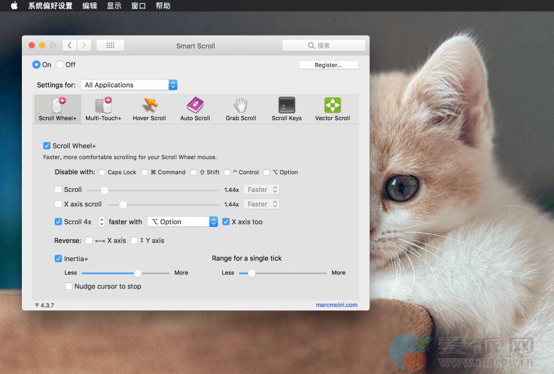This screenshot has height=374, width=554.
Task: Click the Register... button
Action: click(328, 65)
